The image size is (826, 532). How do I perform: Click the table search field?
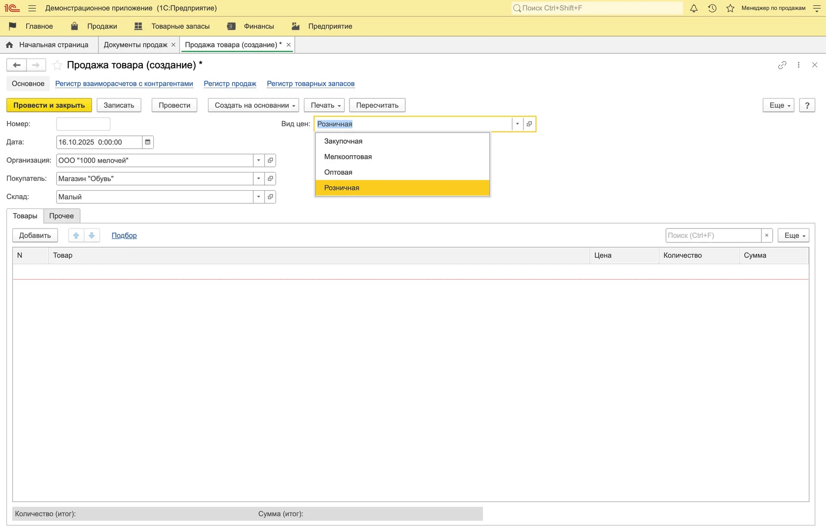click(x=713, y=235)
